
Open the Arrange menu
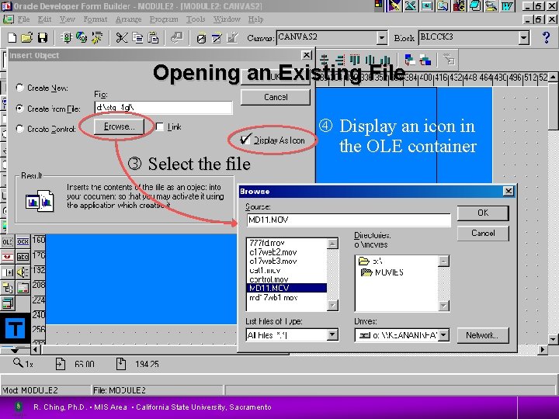click(x=128, y=19)
